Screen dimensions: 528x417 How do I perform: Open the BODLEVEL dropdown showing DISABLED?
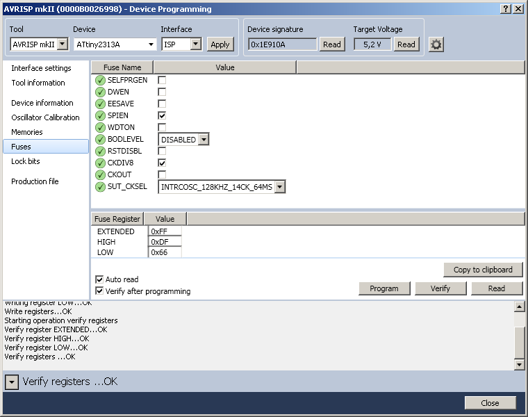point(183,139)
